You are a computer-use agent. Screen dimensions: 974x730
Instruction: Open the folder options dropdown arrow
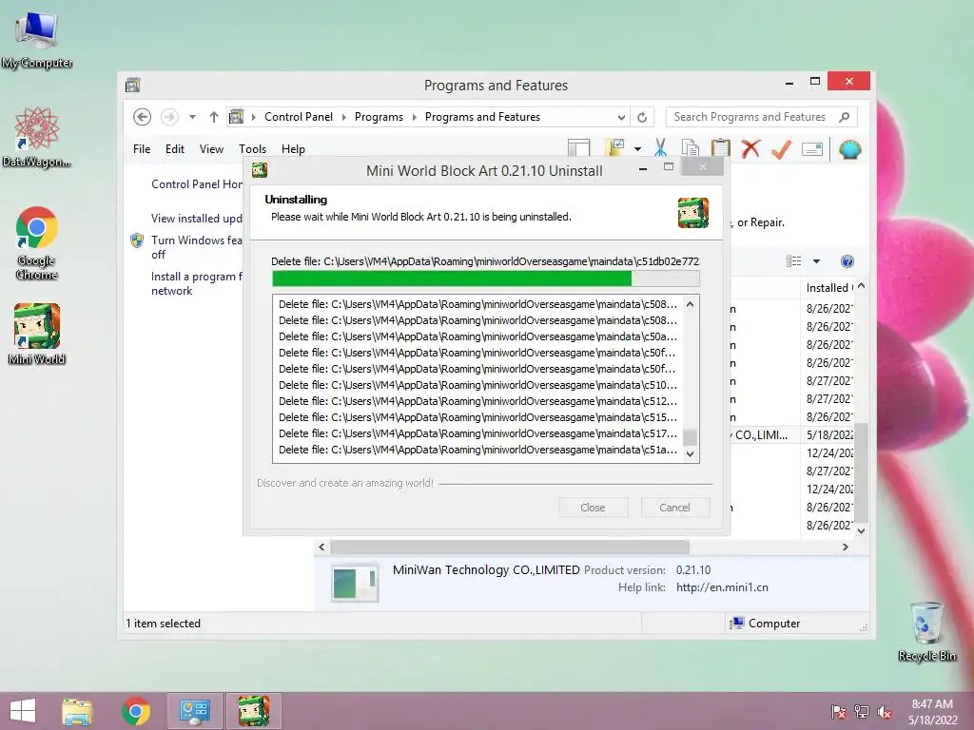[637, 149]
